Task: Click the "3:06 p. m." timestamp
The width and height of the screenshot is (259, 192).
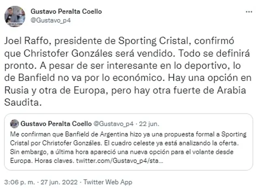Action: [20, 182]
